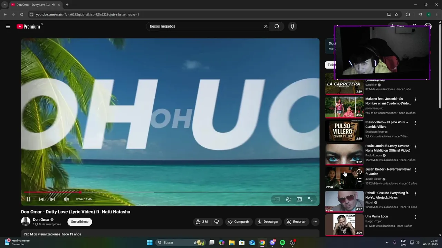
Task: Open options menu for Justin Bieber video
Action: [x=416, y=170]
